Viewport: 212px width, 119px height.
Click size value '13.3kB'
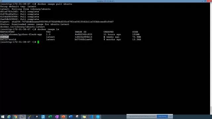point(136,40)
